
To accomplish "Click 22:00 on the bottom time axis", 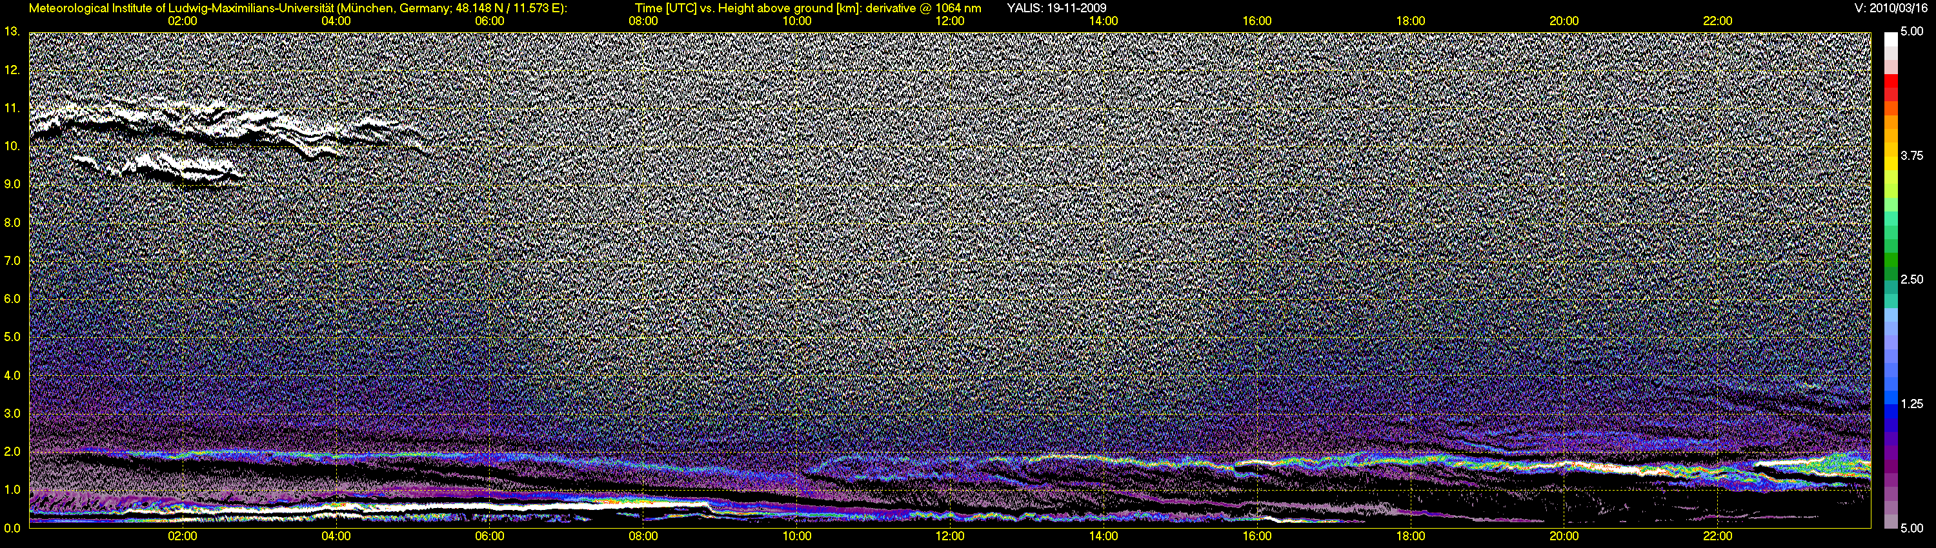I will pos(1717,536).
